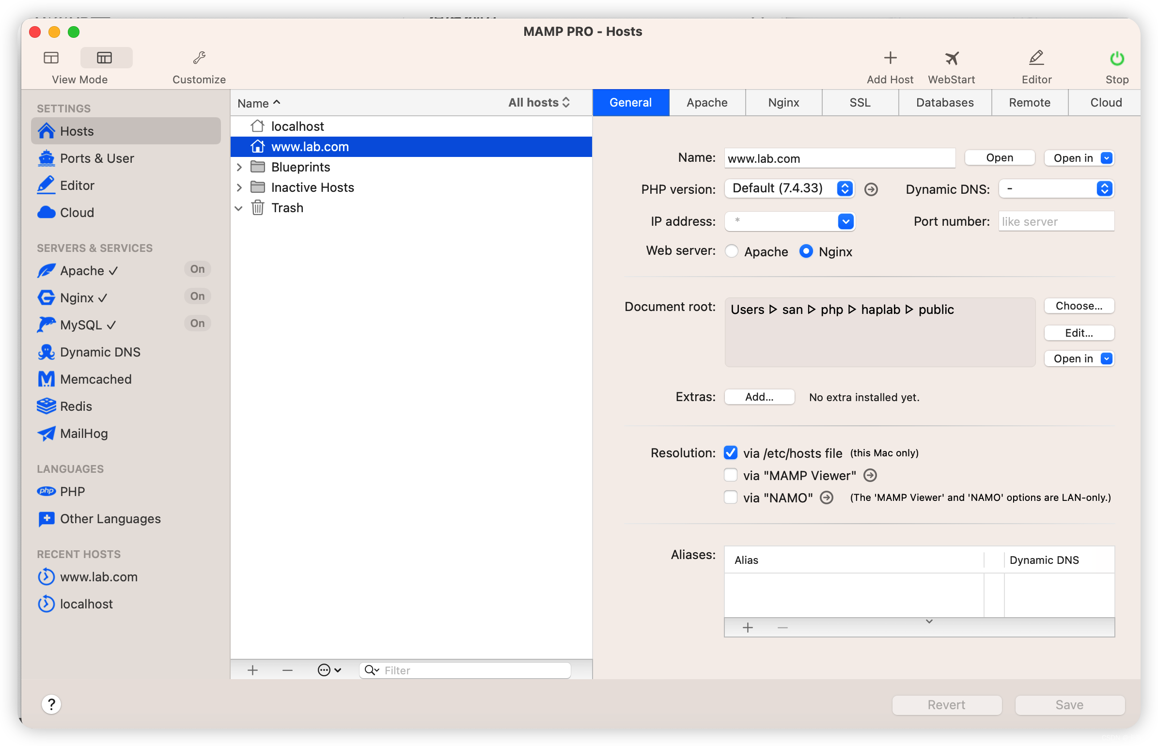Launch WebStart airplane icon
The image size is (1158, 746).
pyautogui.click(x=952, y=58)
